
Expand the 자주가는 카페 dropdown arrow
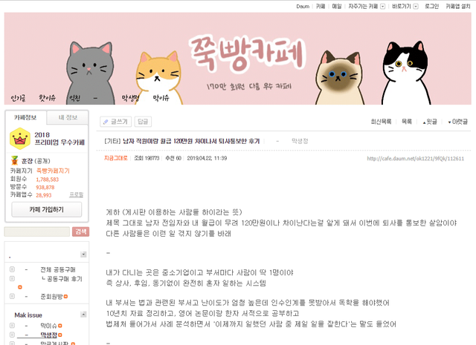[x=382, y=7]
